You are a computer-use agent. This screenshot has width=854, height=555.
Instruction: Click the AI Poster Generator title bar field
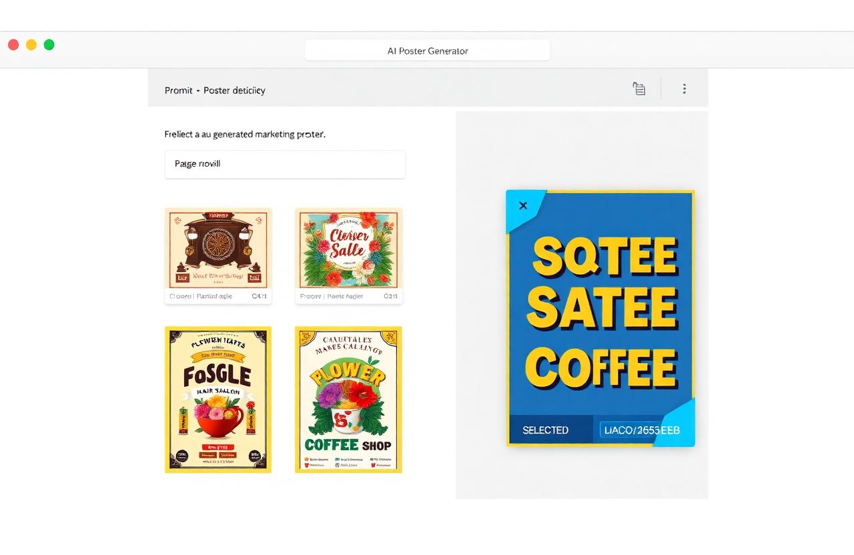click(x=428, y=51)
